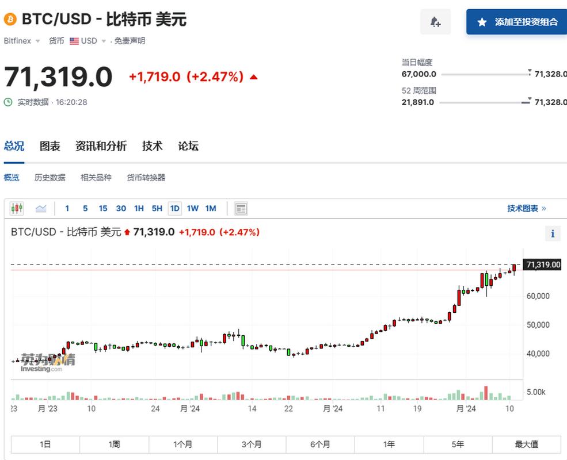Viewport: 567px width, 460px height.
Task: Switch to the 技术 tab
Action: 151,146
